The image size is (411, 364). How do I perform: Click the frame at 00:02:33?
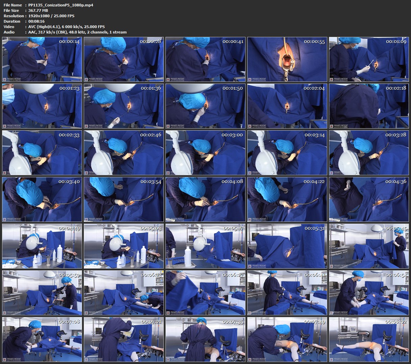(42, 153)
